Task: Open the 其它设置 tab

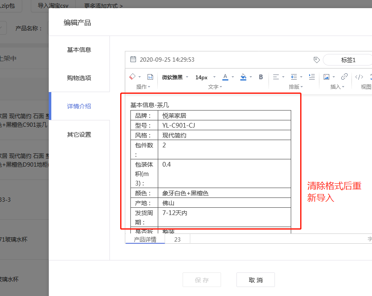Action: click(x=79, y=135)
